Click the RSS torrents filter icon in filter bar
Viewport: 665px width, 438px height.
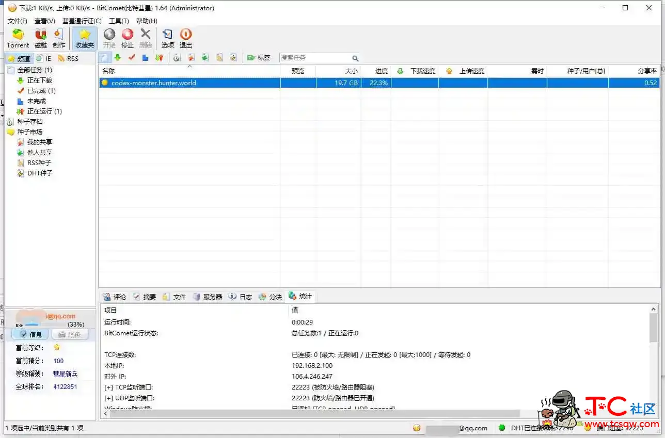[219, 58]
